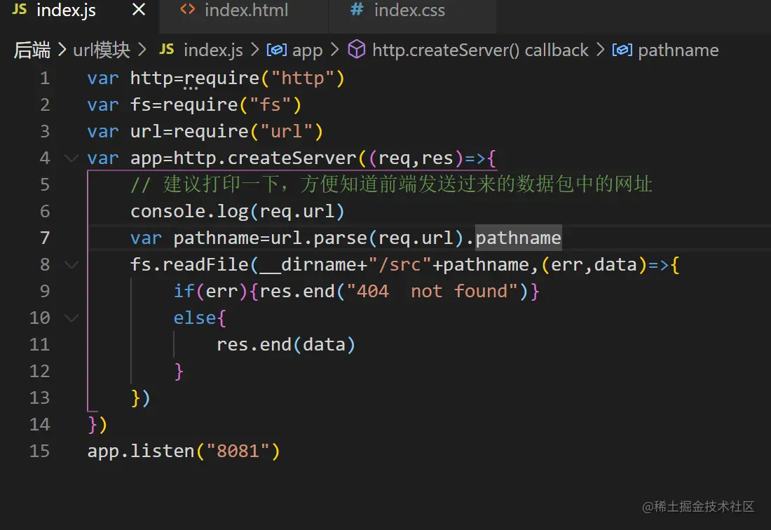Click url.parse on line 7

(318, 238)
